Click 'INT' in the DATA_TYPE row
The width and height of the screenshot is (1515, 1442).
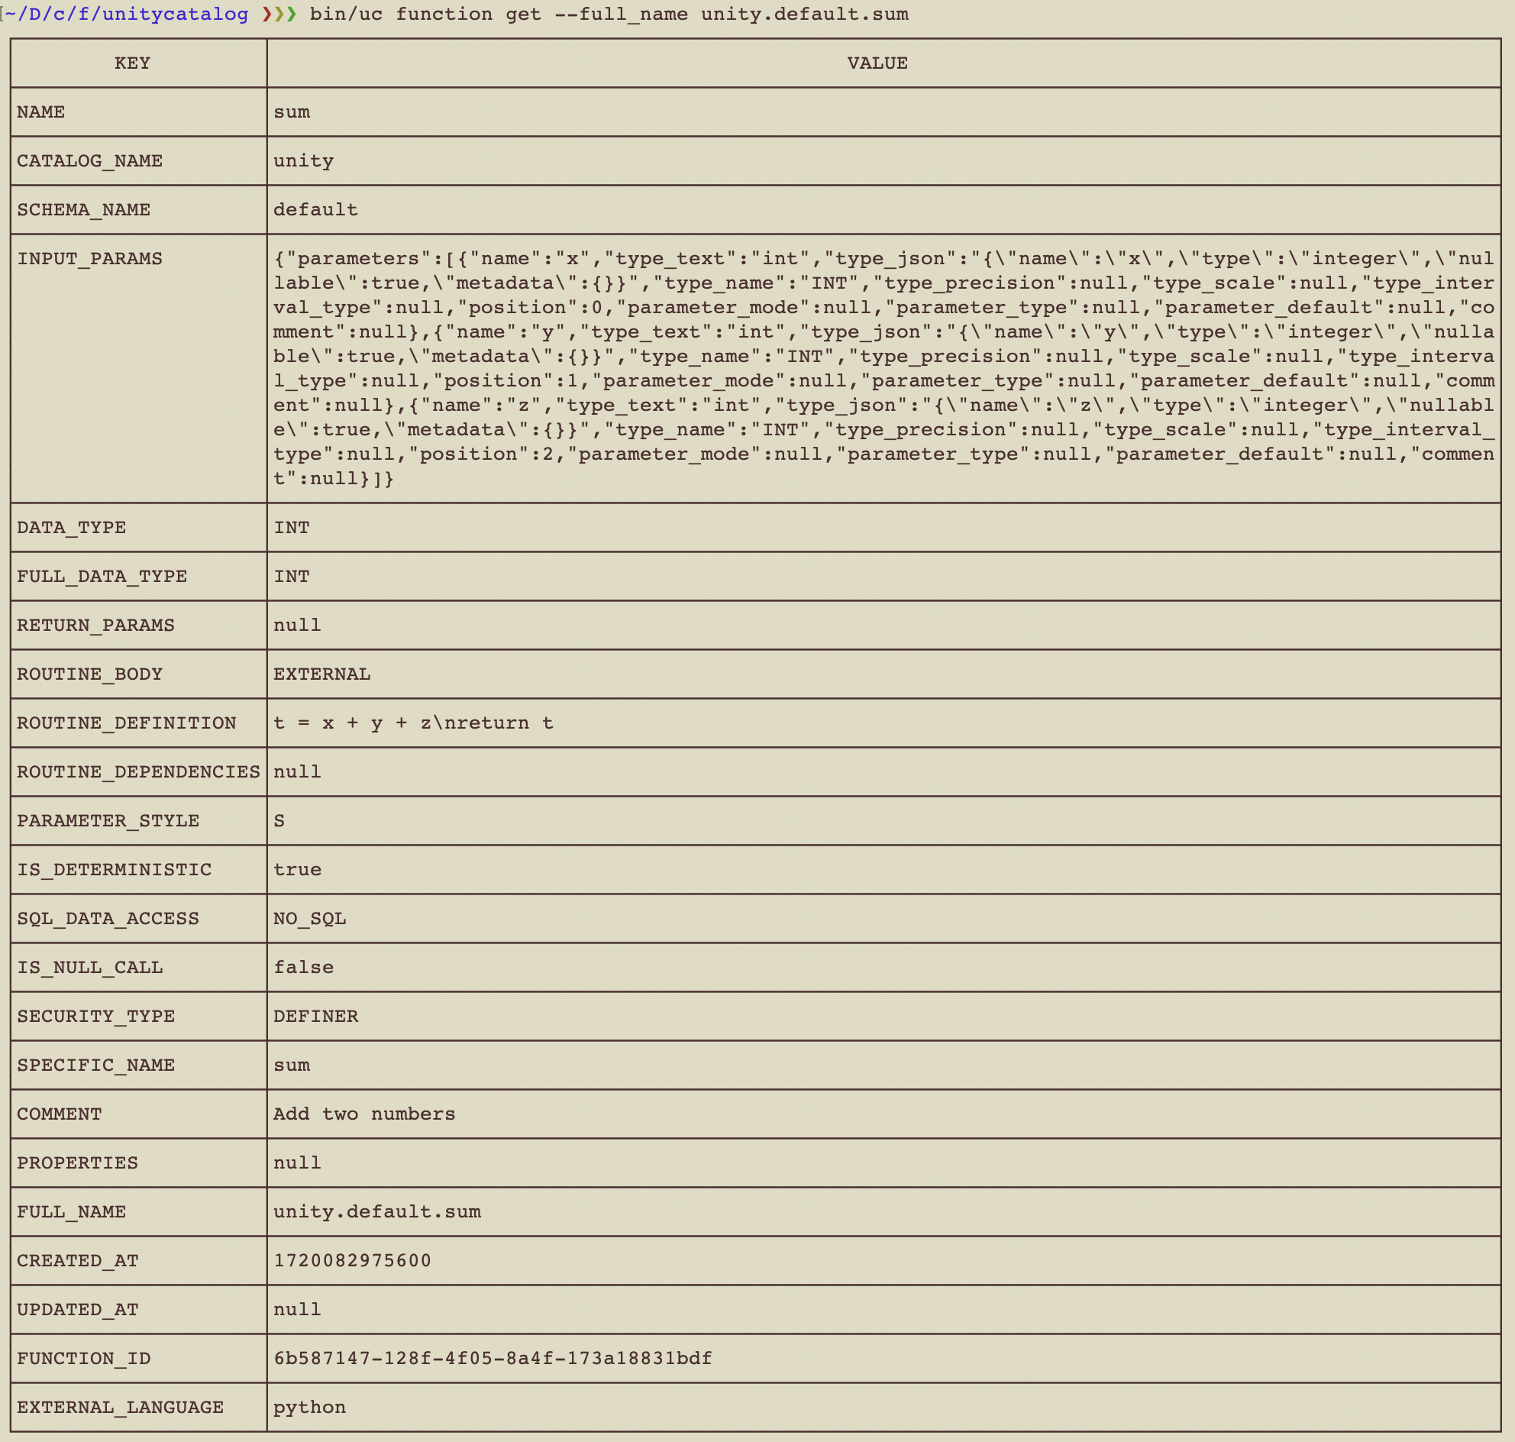pyautogui.click(x=292, y=527)
